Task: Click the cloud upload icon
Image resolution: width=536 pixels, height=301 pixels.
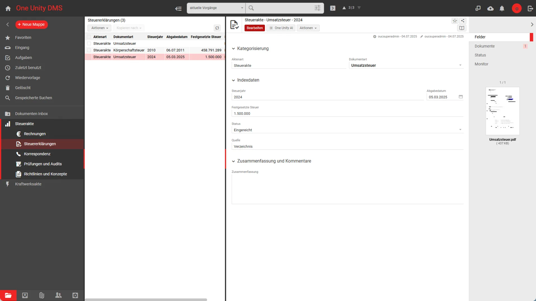Action: (490, 8)
